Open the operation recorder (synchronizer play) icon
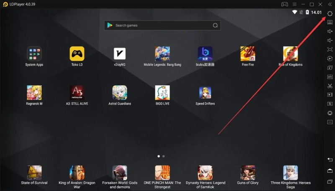335x191 pixels. coord(330,59)
